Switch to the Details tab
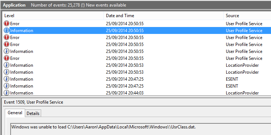 click(x=33, y=113)
